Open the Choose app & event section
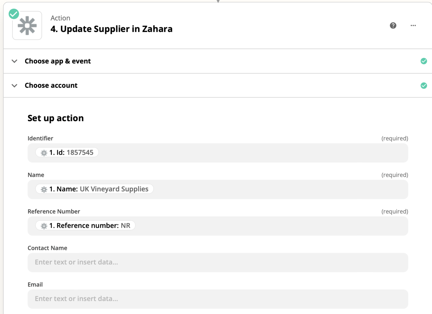This screenshot has height=314, width=432. point(218,61)
